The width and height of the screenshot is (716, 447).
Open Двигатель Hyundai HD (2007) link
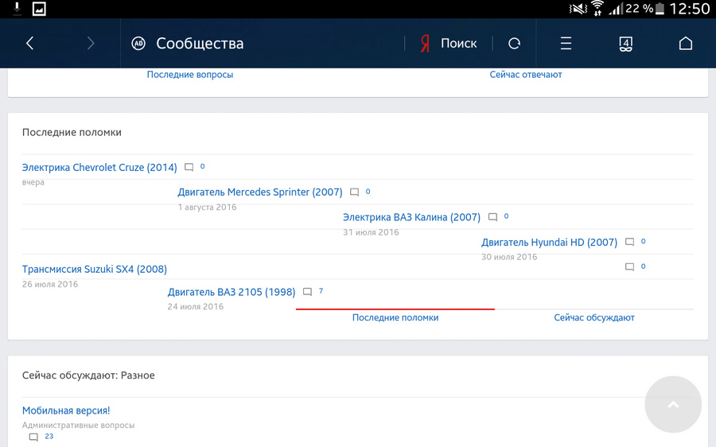tap(549, 242)
